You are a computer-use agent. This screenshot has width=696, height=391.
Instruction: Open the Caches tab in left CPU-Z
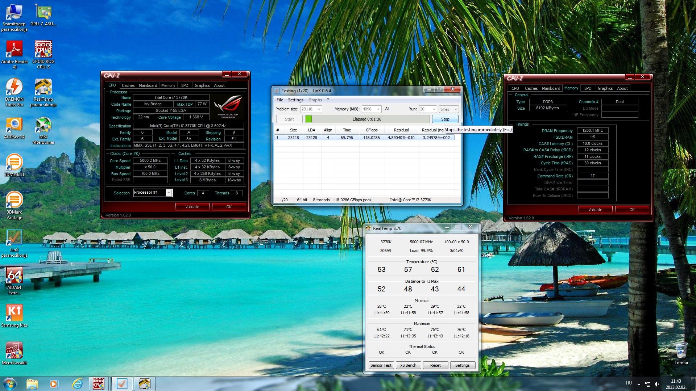(128, 85)
